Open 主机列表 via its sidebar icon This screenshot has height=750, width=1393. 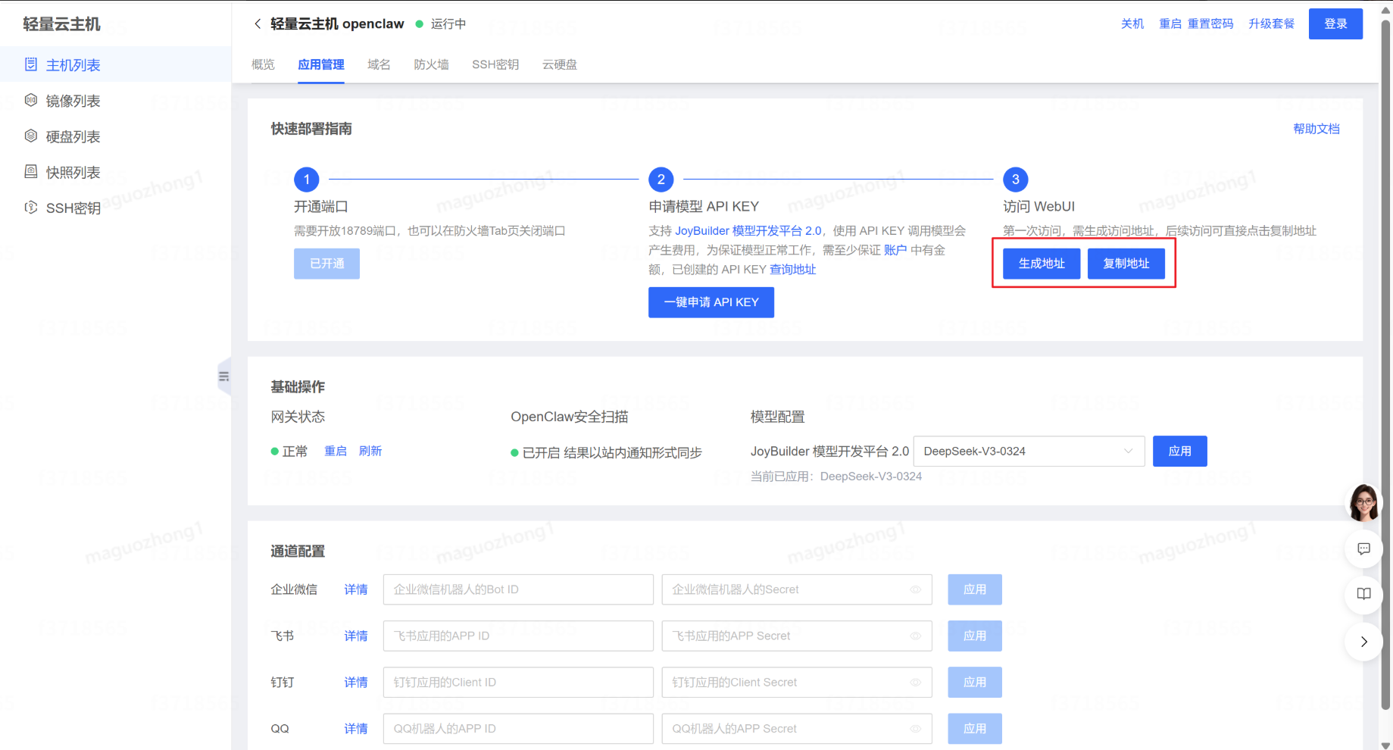[x=31, y=64]
